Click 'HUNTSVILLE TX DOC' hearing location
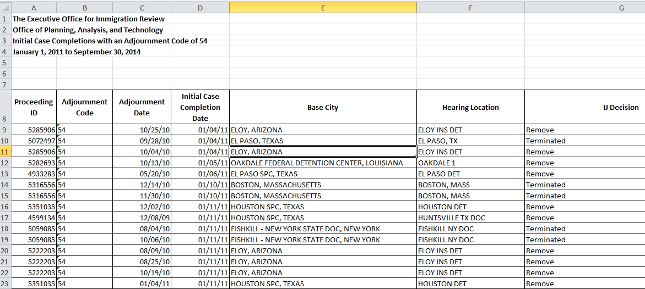This screenshot has height=289, width=645. [x=470, y=218]
